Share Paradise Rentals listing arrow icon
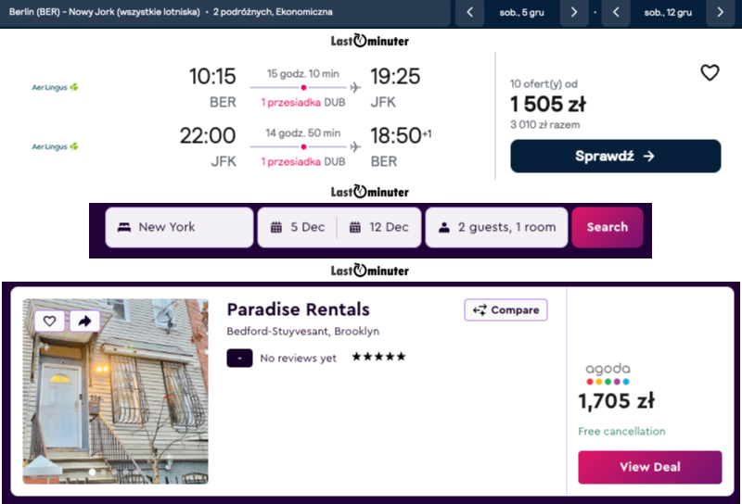The height and width of the screenshot is (504, 742). (84, 321)
